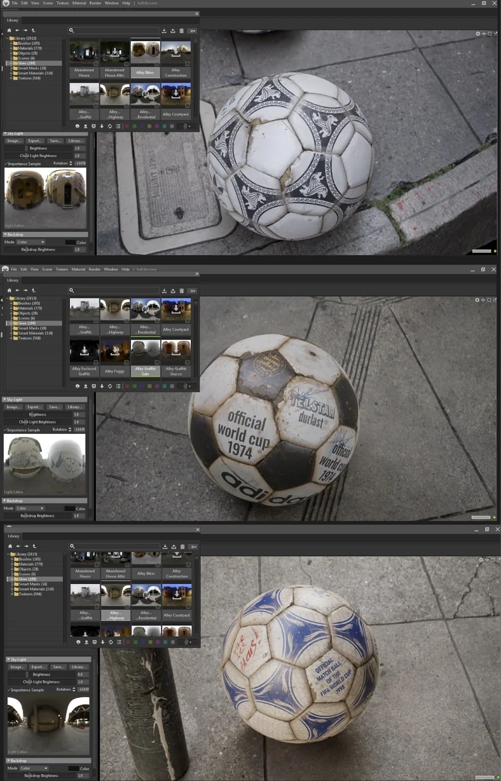Tick the Alley Foggy thumbnail checkbox
This screenshot has width=501, height=781.
126,363
